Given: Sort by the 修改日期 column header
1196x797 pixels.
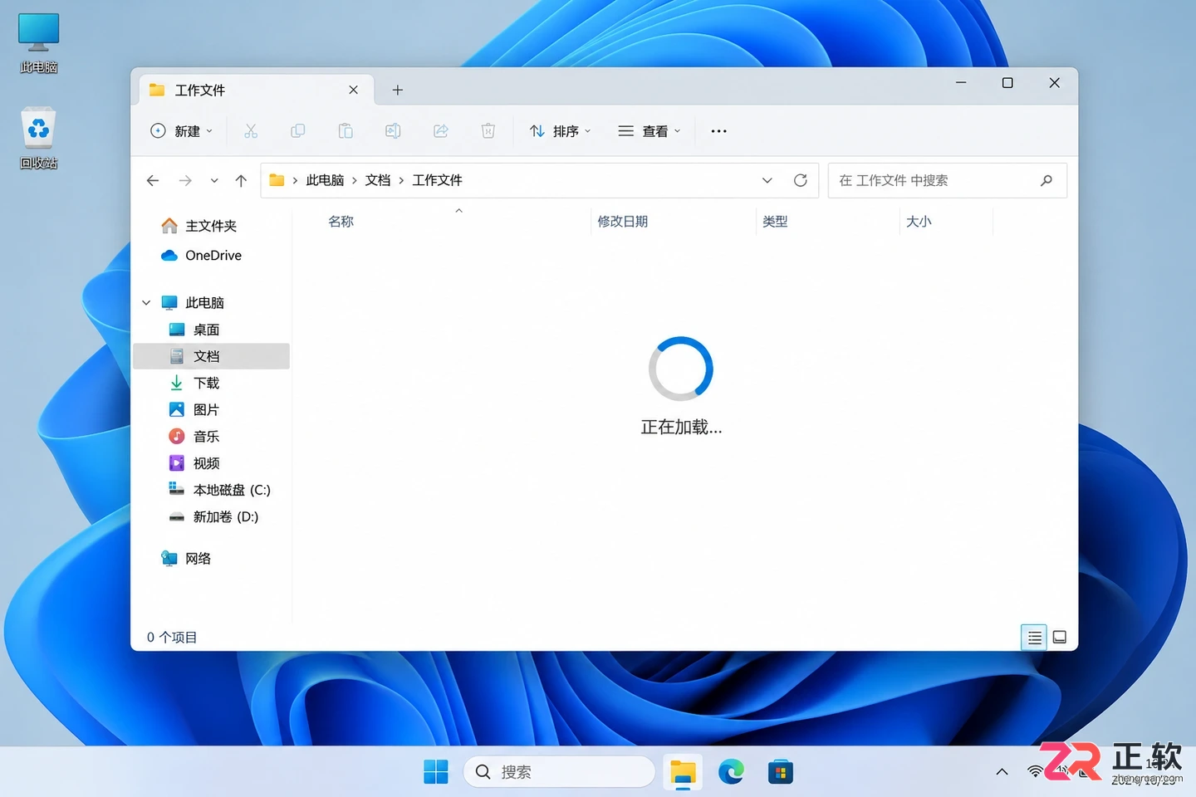Looking at the screenshot, I should [623, 222].
